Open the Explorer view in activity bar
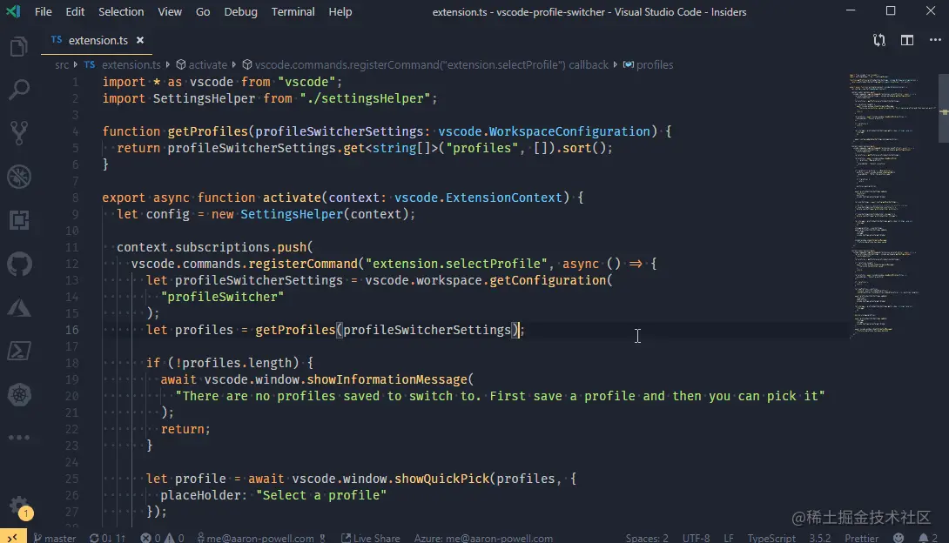This screenshot has height=543, width=949. tap(19, 47)
